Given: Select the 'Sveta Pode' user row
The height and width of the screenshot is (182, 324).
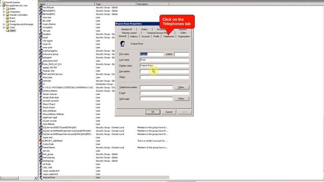Looking at the screenshot, I should [104, 144].
